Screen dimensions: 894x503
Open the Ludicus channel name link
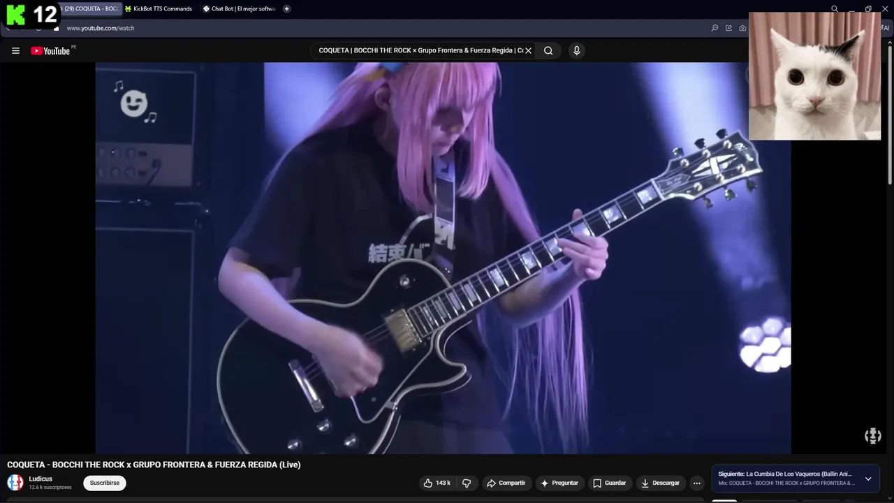[41, 479]
